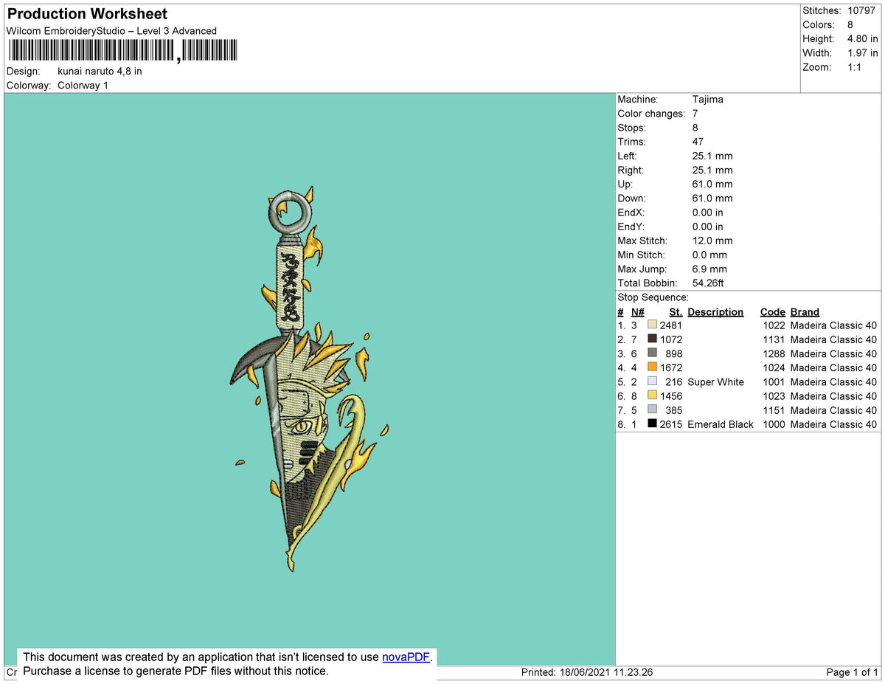Click the Stop Sequence heading
The height and width of the screenshot is (684, 885).
coord(653,297)
